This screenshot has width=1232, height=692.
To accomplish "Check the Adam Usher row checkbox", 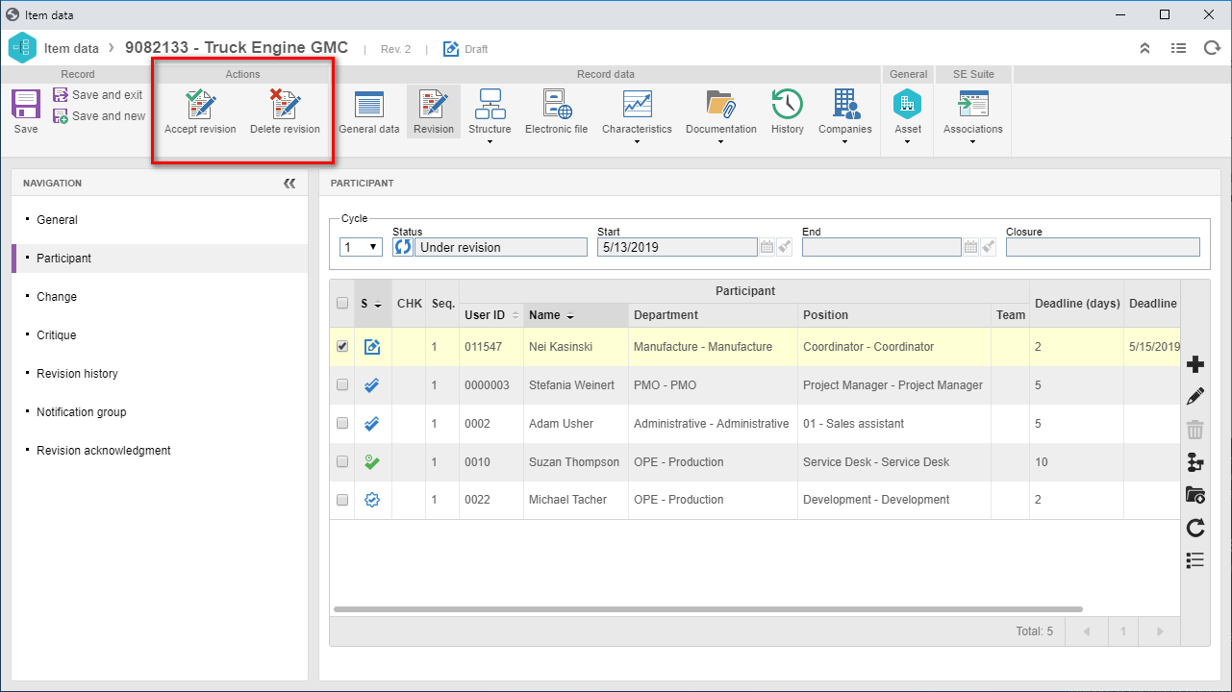I will tap(342, 424).
